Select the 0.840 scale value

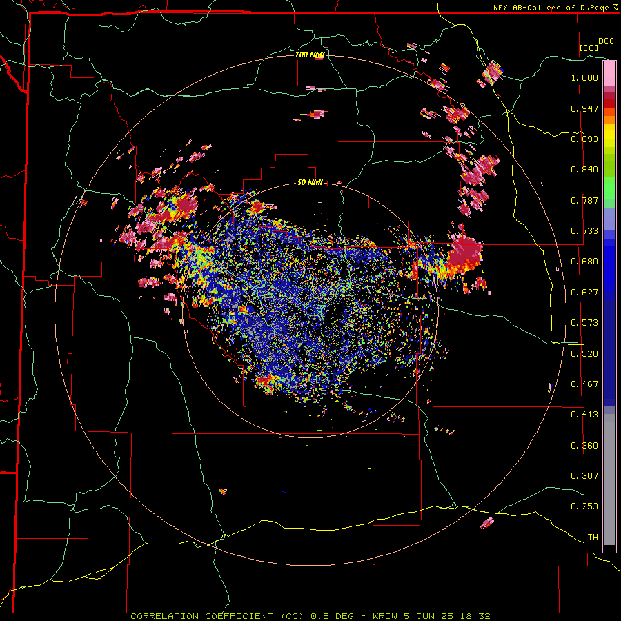584,170
